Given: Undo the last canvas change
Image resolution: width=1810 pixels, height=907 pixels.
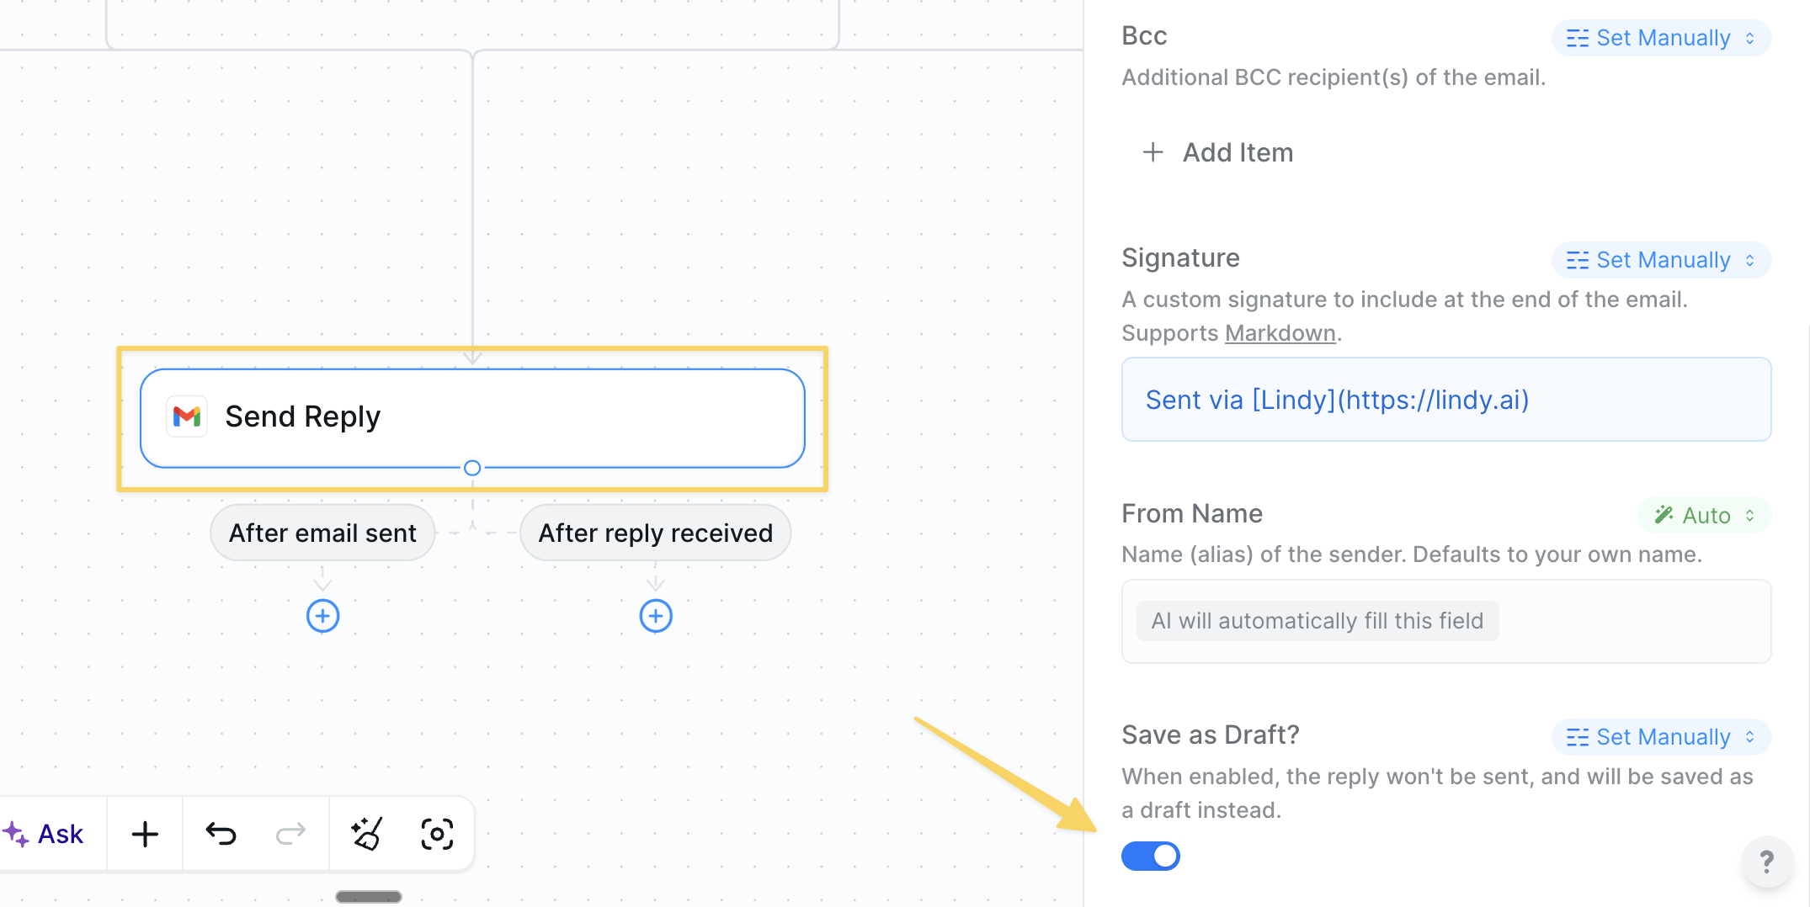Looking at the screenshot, I should tap(219, 833).
